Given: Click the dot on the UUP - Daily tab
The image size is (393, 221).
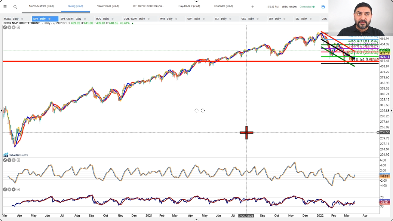Looking at the screenshot, I should point(203,19).
